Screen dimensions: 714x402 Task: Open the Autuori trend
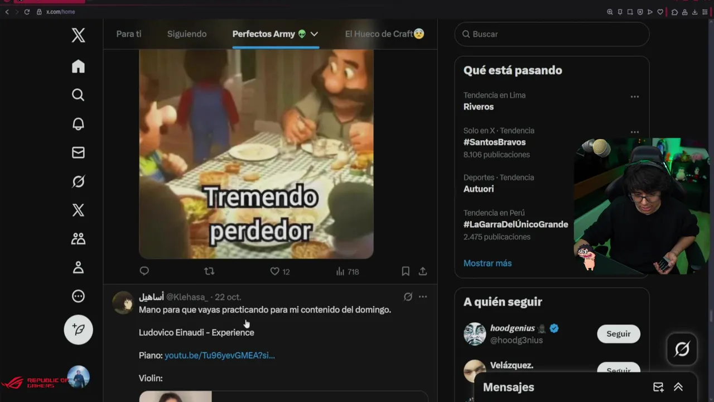[479, 189]
